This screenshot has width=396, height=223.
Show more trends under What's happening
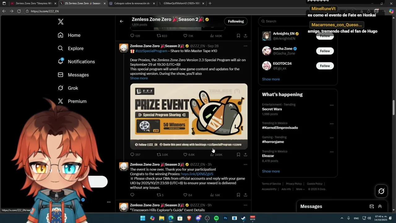pyautogui.click(x=271, y=171)
